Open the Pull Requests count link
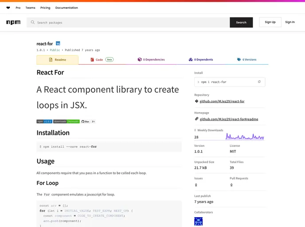Screen dimensions: 305x227 click(231, 184)
